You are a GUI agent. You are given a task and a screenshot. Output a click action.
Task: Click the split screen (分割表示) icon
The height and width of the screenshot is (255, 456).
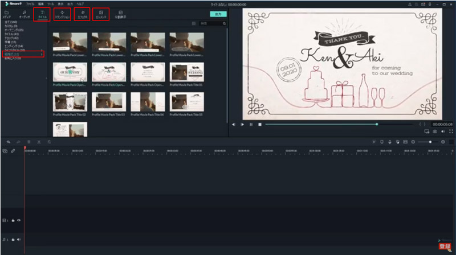pyautogui.click(x=120, y=14)
